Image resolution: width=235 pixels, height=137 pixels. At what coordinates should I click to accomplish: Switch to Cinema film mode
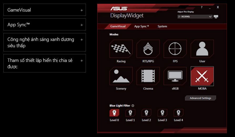pos(148,76)
